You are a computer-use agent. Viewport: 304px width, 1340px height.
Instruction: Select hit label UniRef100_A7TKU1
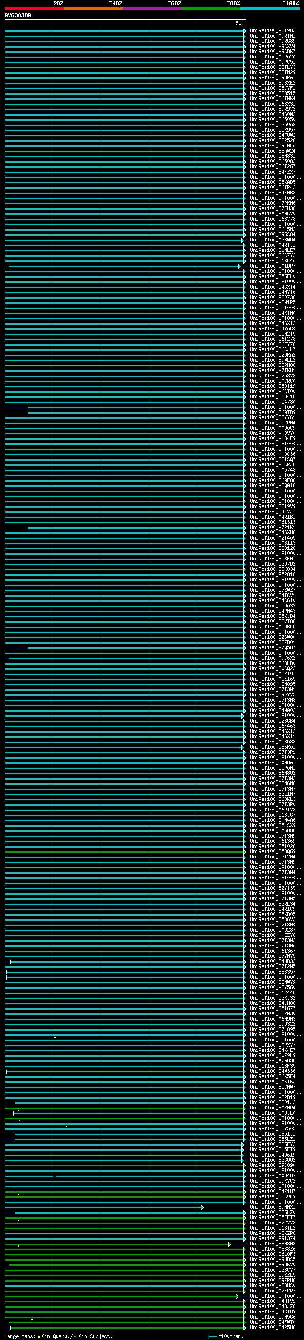tap(273, 370)
